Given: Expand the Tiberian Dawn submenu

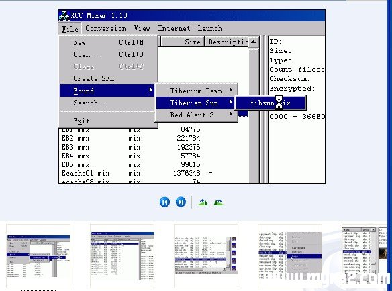Looking at the screenshot, I should [196, 91].
